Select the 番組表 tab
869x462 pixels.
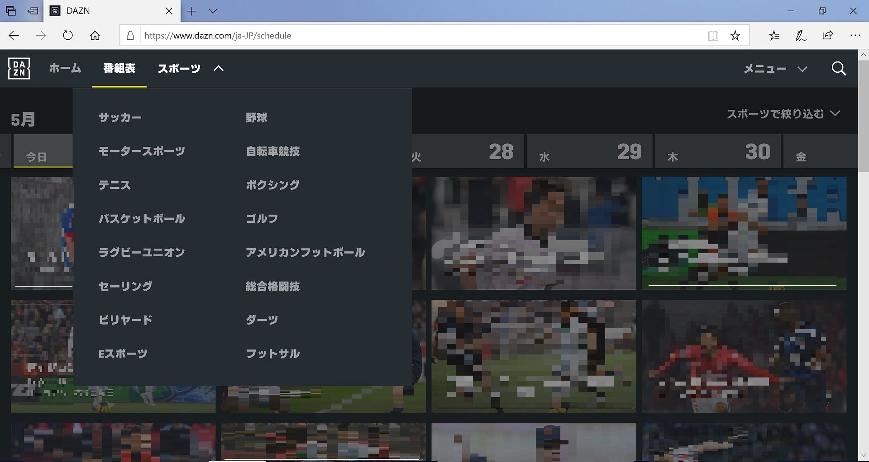(x=119, y=68)
